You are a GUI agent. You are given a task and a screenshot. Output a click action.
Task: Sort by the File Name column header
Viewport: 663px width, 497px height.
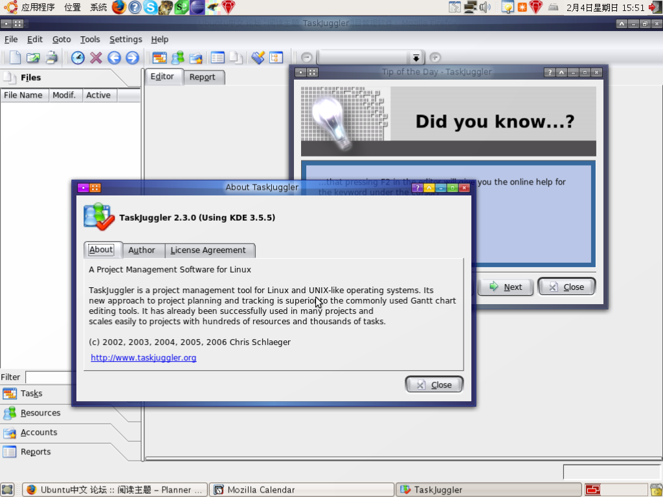click(25, 95)
